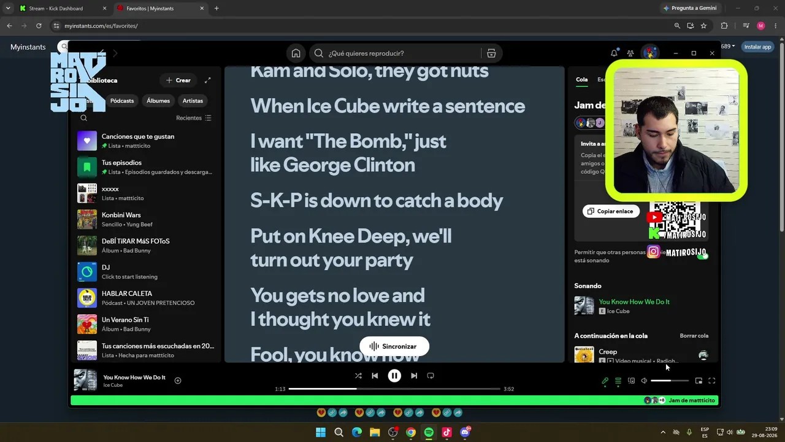Open Canciones que te gustan playlist

tap(145, 141)
